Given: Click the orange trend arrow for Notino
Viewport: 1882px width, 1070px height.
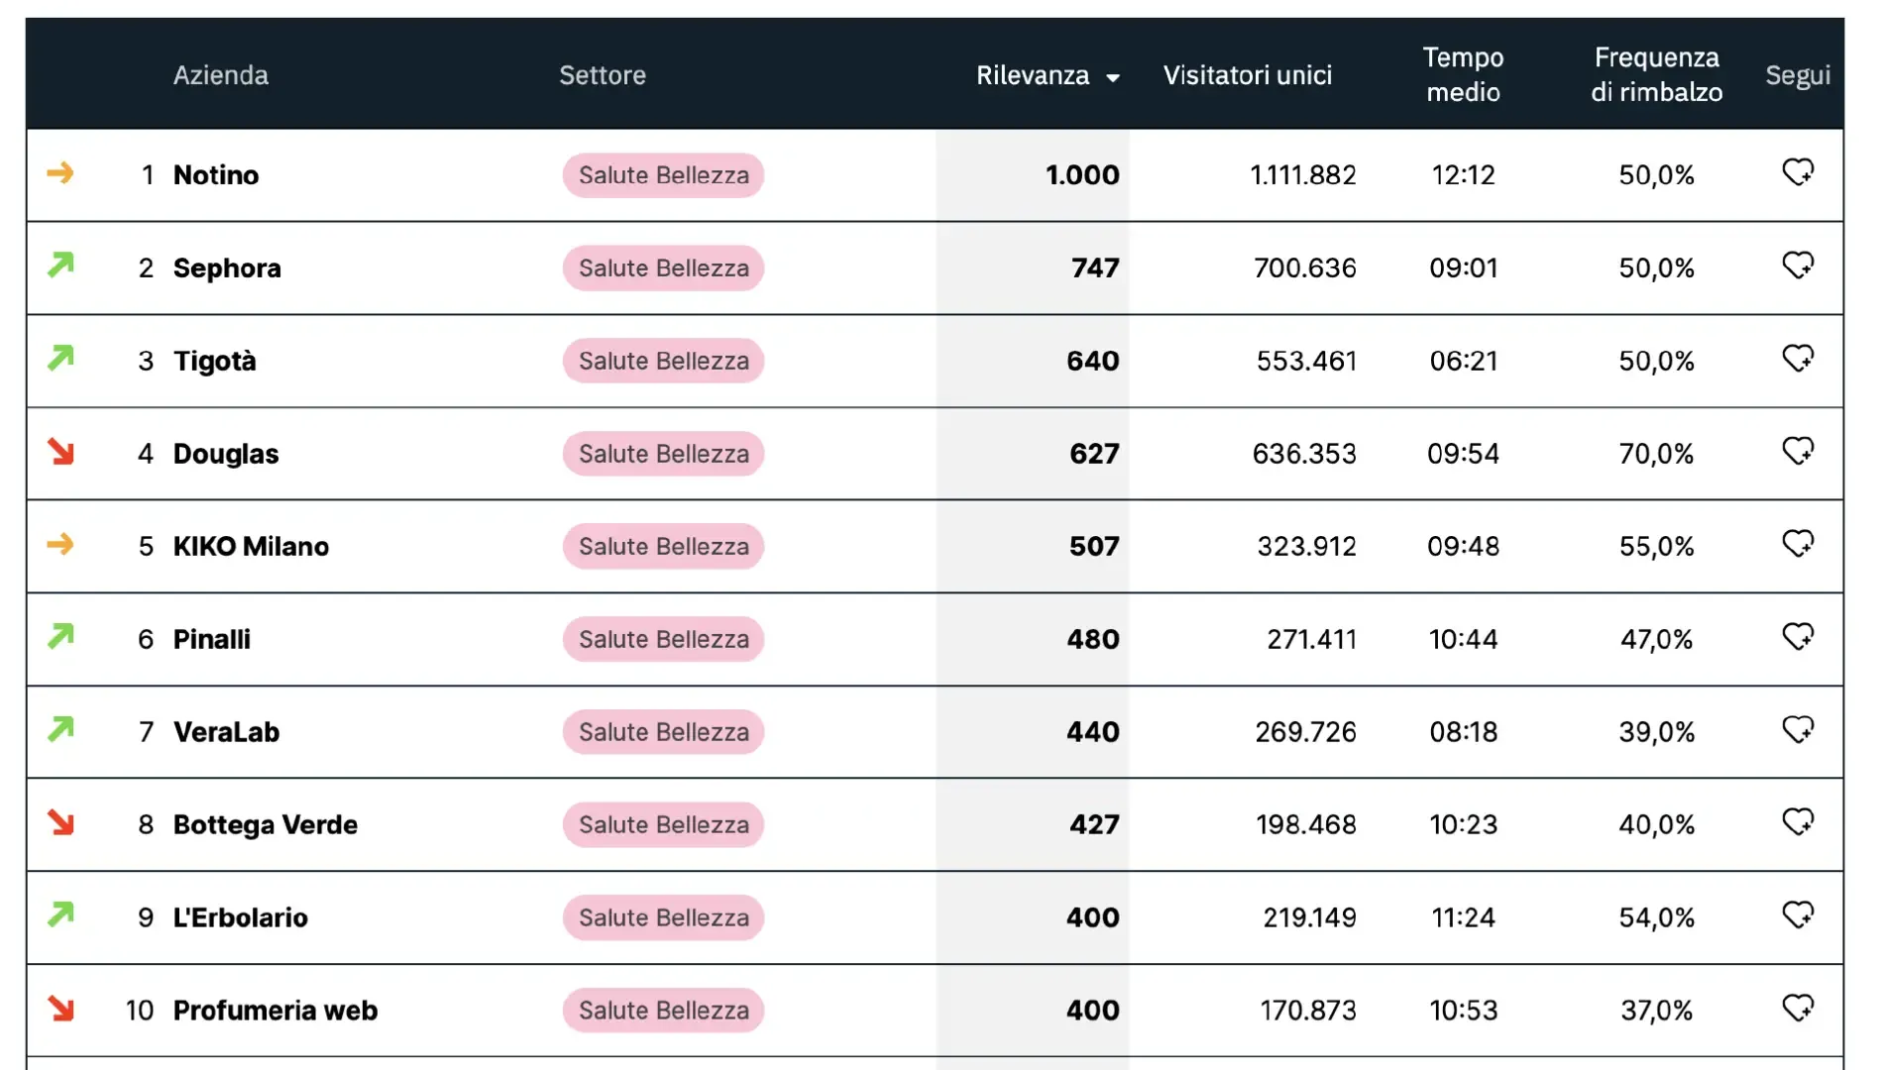Looking at the screenshot, I should pyautogui.click(x=60, y=173).
